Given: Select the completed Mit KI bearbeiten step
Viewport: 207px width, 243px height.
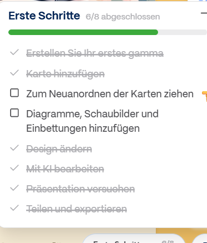Looking at the screenshot, I should (x=65, y=168).
